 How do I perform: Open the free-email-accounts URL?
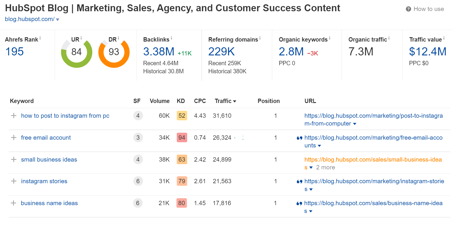coord(373,141)
